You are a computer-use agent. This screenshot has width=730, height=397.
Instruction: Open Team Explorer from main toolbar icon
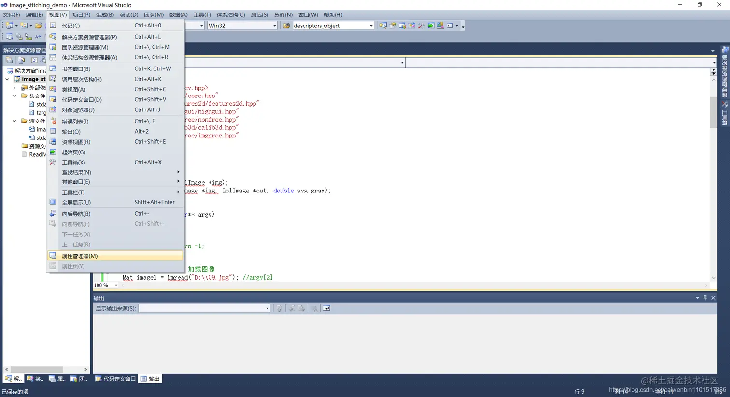[x=402, y=26]
